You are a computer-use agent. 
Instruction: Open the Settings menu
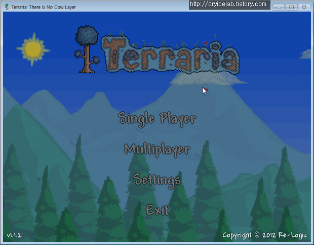click(x=157, y=180)
